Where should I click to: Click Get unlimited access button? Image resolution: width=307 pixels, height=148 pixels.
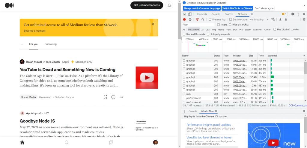(147, 5)
